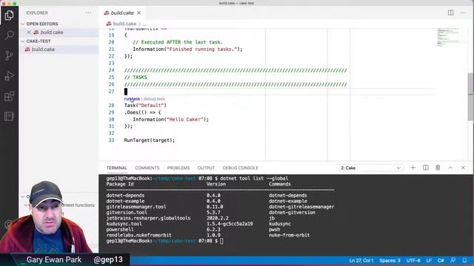The image size is (474, 266).
Task: Switch to the Comments tab
Action: (147, 168)
